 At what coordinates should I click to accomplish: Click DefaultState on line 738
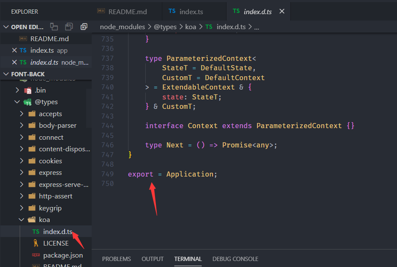[227, 68]
